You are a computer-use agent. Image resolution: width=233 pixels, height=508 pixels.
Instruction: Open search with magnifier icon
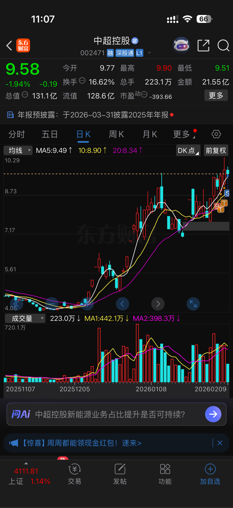[223, 46]
